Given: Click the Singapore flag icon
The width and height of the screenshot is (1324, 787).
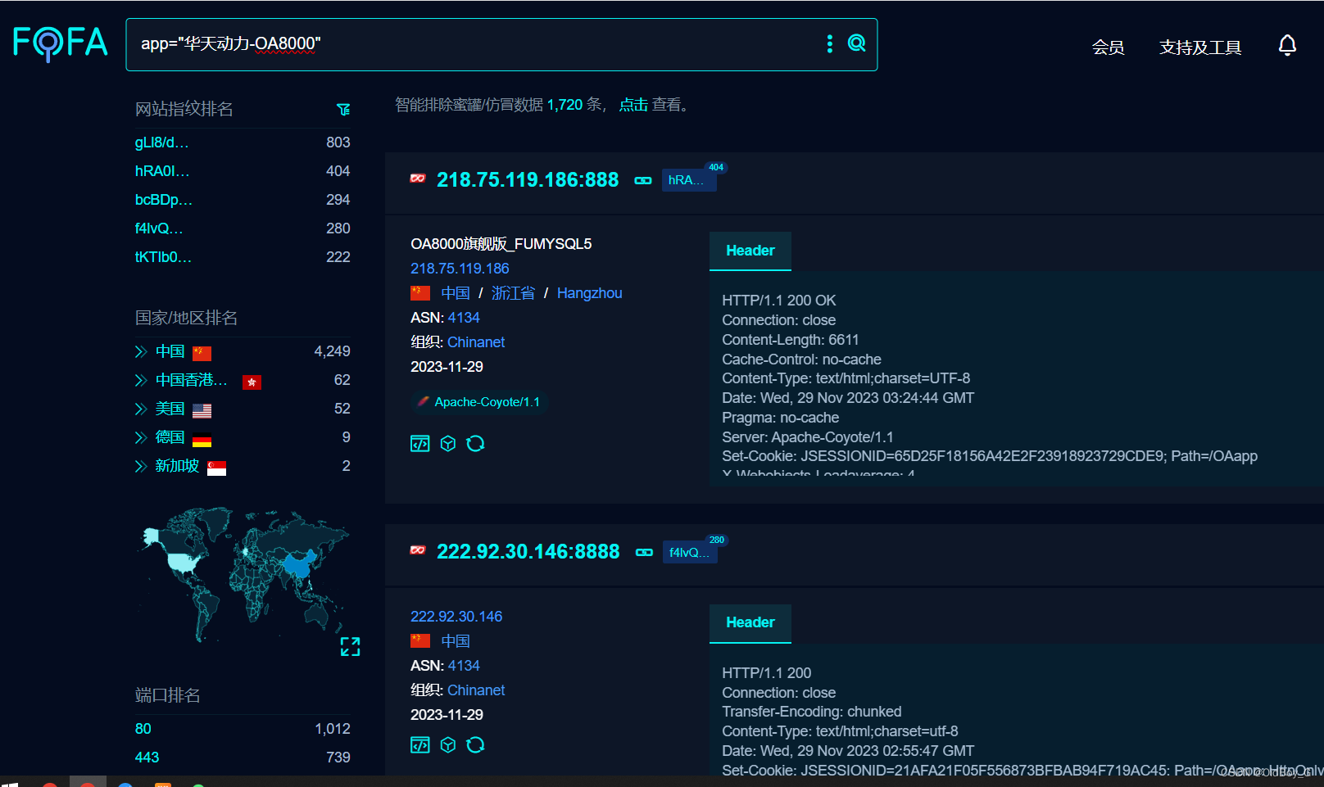Looking at the screenshot, I should tap(216, 468).
